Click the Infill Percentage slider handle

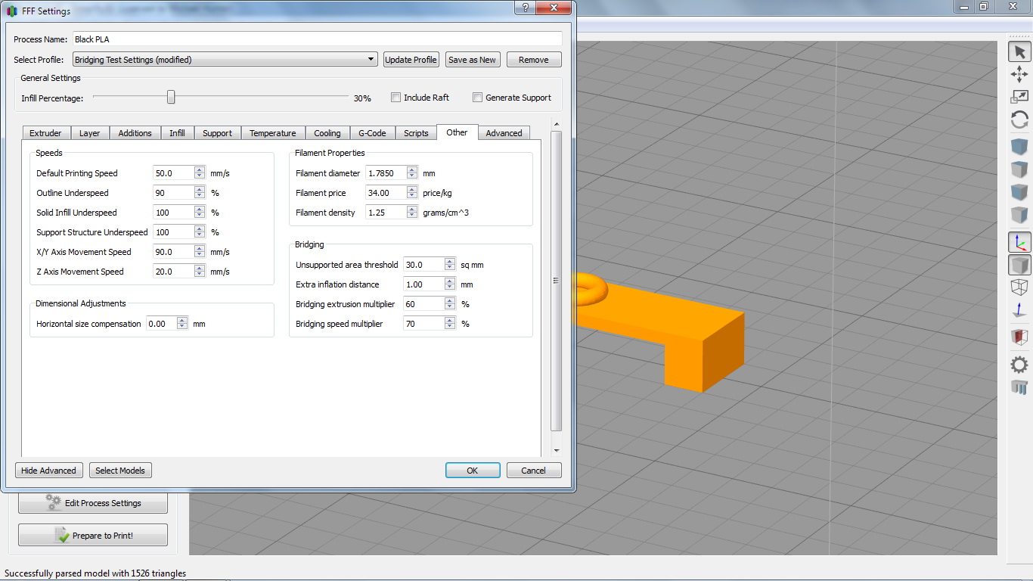(x=171, y=98)
